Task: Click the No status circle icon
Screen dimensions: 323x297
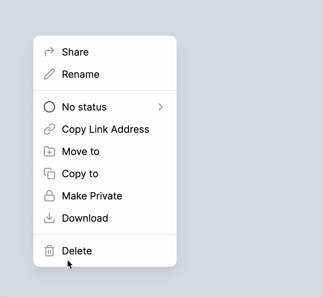Action: [49, 107]
